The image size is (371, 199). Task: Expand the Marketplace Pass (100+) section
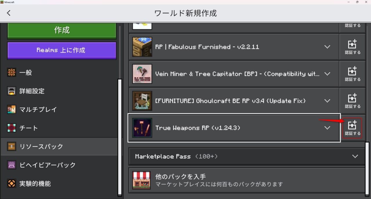[x=355, y=156]
